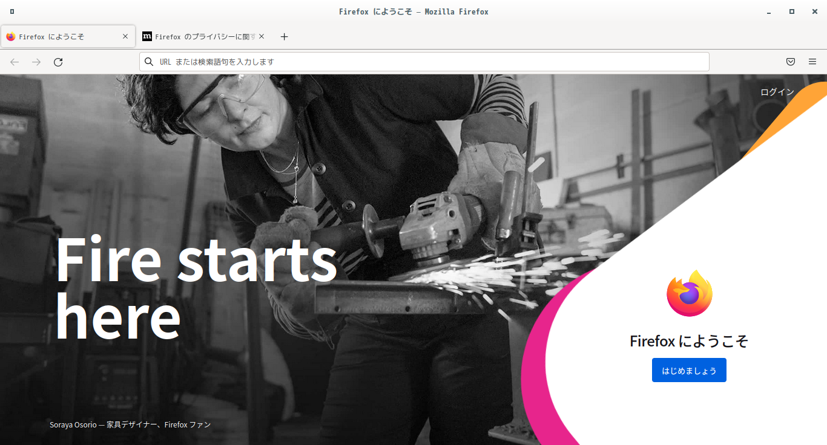Close the Firefox のプライバシー tab

click(x=262, y=36)
